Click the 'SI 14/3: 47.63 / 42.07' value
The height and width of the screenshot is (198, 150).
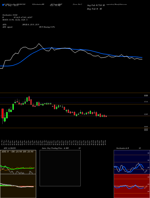coord(23,17)
